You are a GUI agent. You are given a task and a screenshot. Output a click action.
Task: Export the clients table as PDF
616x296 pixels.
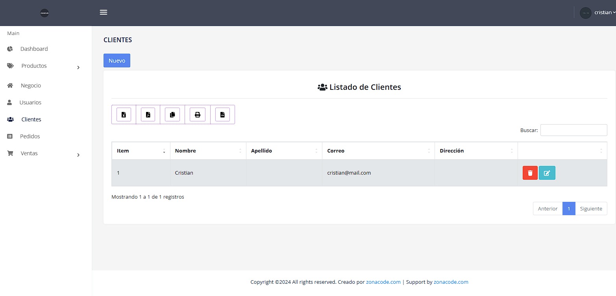click(x=148, y=115)
